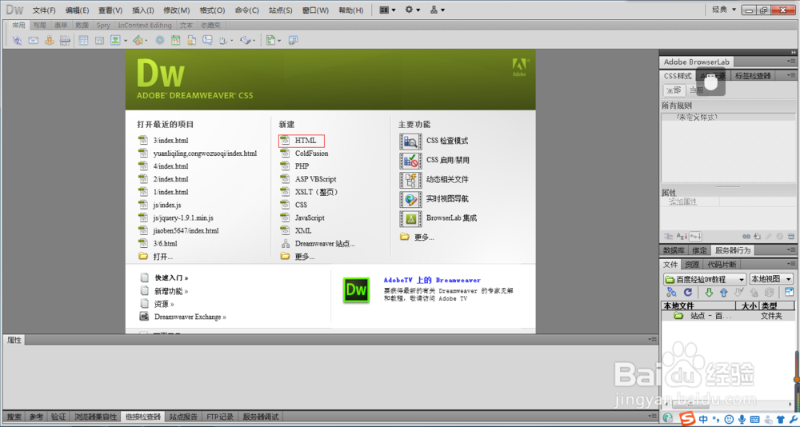
Task: Click the Images icon in the Insert bar
Action: pyautogui.click(x=115, y=40)
